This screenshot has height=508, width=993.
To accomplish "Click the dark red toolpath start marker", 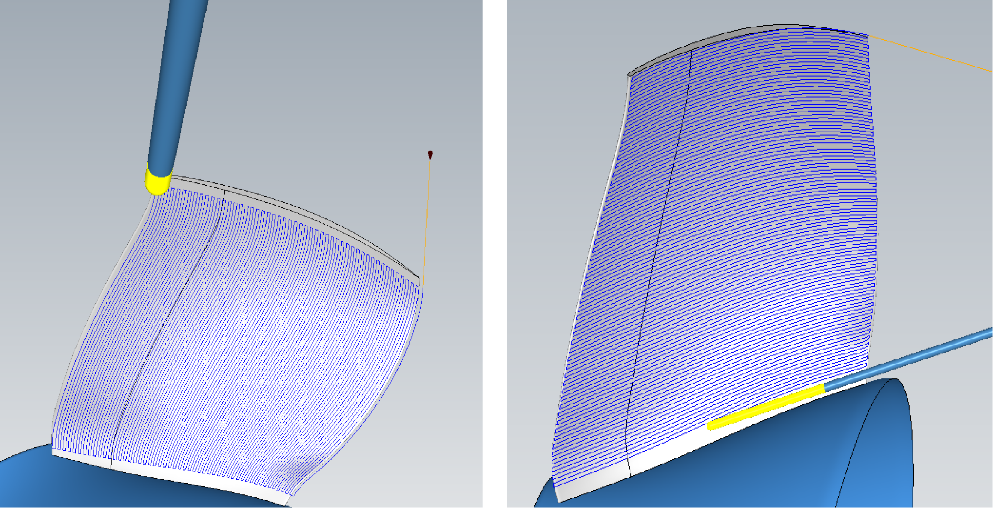I will click(x=430, y=155).
